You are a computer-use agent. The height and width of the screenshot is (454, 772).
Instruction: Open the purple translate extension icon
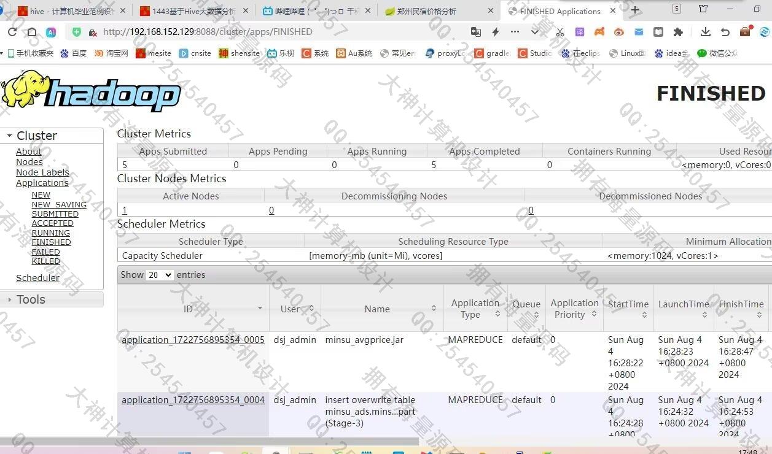pyautogui.click(x=579, y=32)
